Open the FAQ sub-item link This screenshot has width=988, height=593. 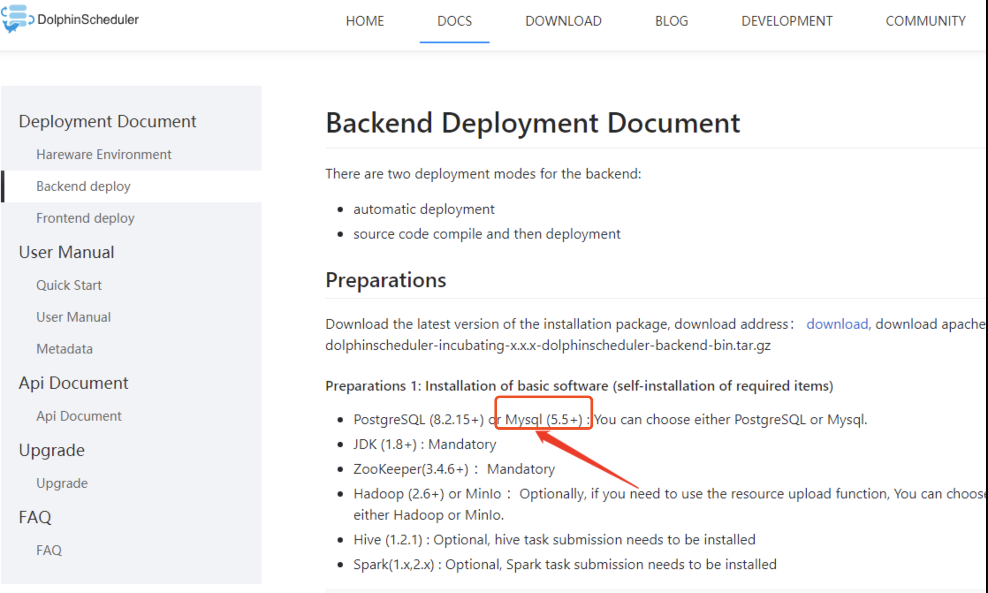49,550
